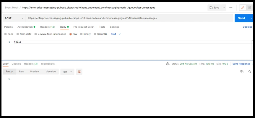Select the GraphQL radio option
The height and width of the screenshot is (118, 255).
pos(95,34)
